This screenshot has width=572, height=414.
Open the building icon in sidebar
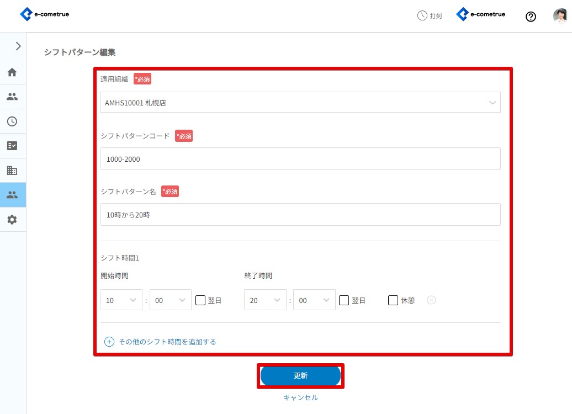12,171
